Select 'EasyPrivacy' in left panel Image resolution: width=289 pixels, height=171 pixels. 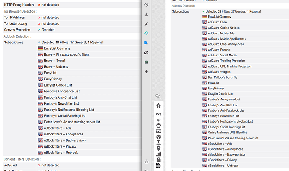(53, 79)
